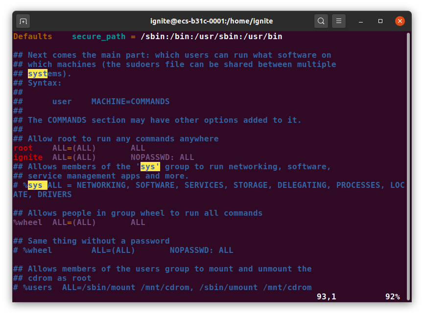The height and width of the screenshot is (316, 424).
Task: Click 'The COMMANDS section may have' line
Action: click(x=157, y=120)
